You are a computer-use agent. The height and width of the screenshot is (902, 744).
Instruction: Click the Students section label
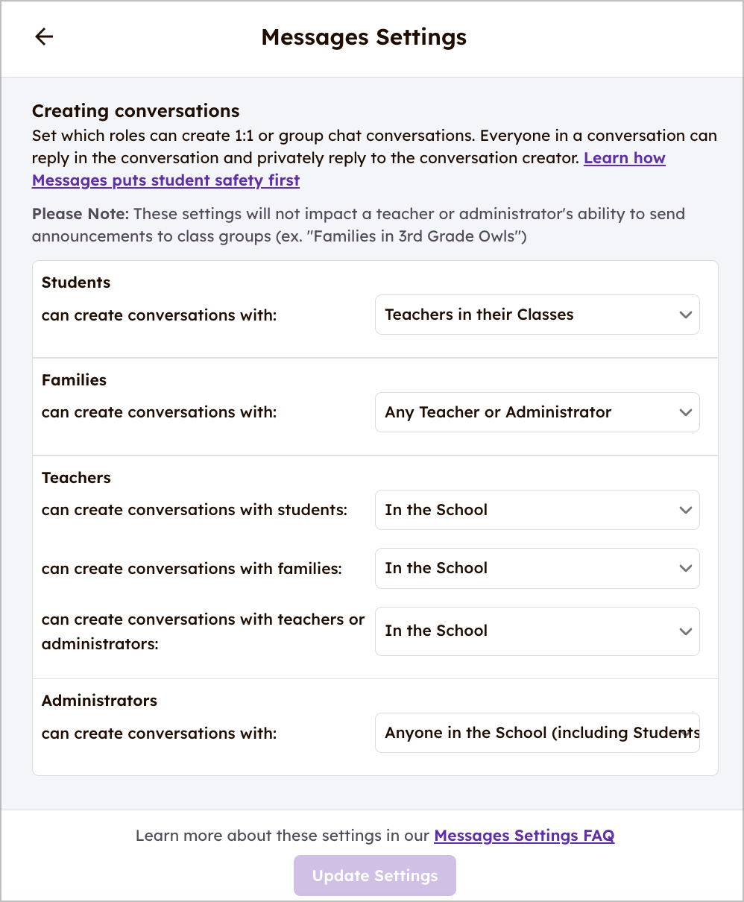click(76, 283)
